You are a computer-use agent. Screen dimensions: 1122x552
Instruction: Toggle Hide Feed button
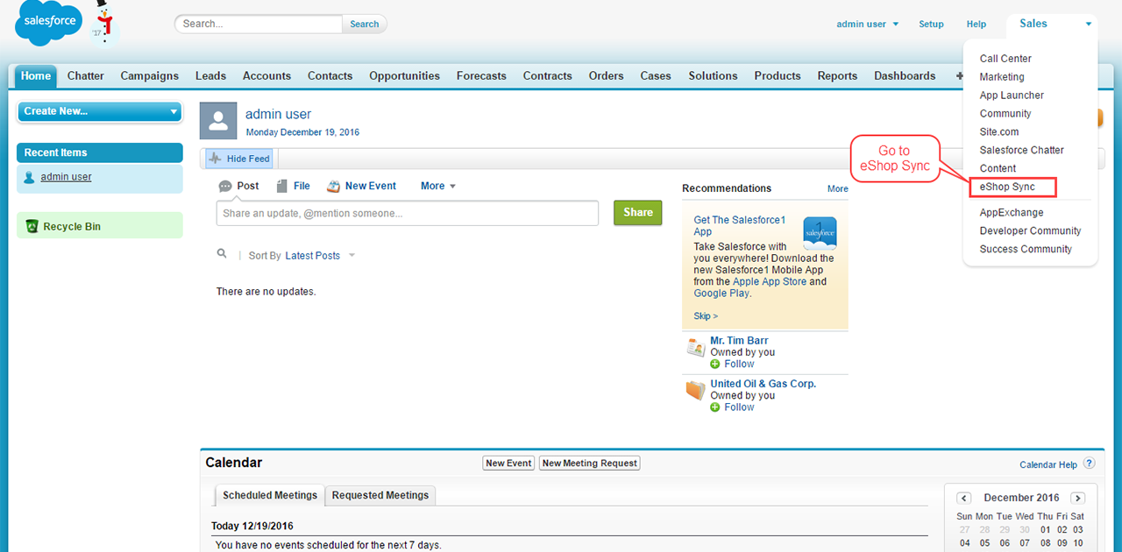[x=239, y=159]
